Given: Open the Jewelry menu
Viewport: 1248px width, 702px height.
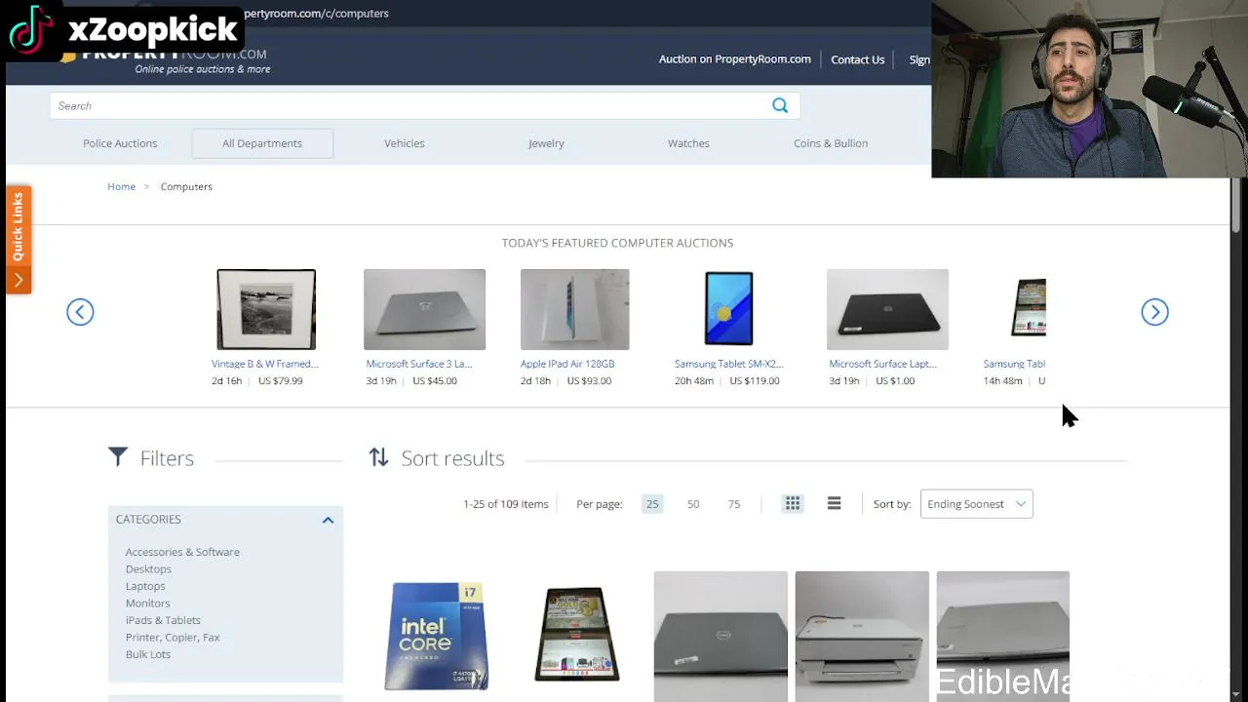Looking at the screenshot, I should 546,143.
